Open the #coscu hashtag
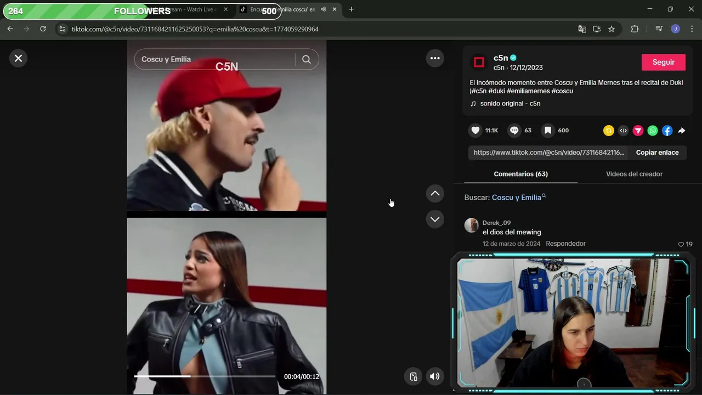702x395 pixels. (562, 91)
